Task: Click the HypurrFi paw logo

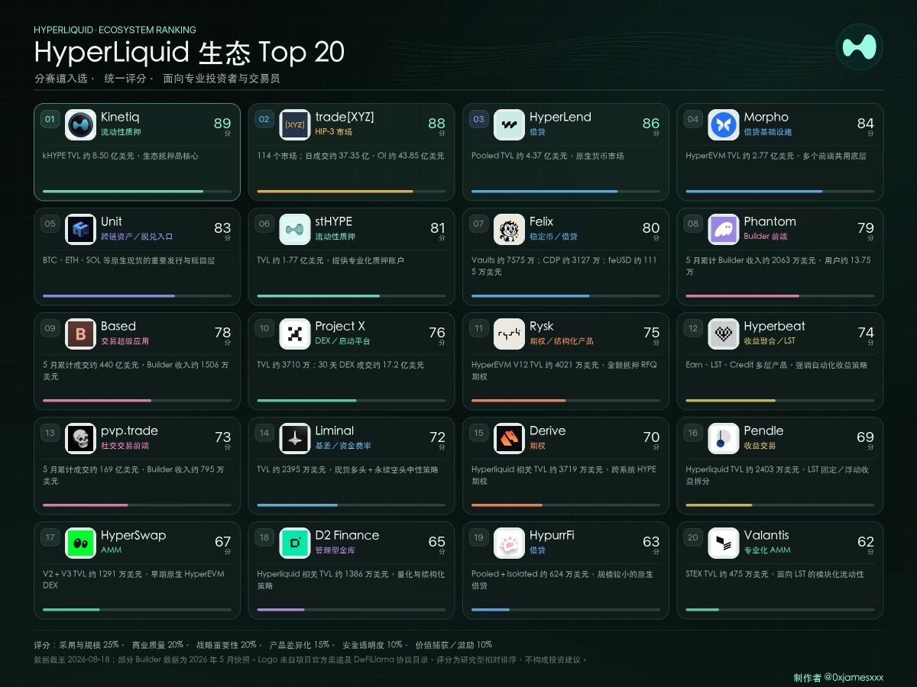Action: tap(509, 543)
